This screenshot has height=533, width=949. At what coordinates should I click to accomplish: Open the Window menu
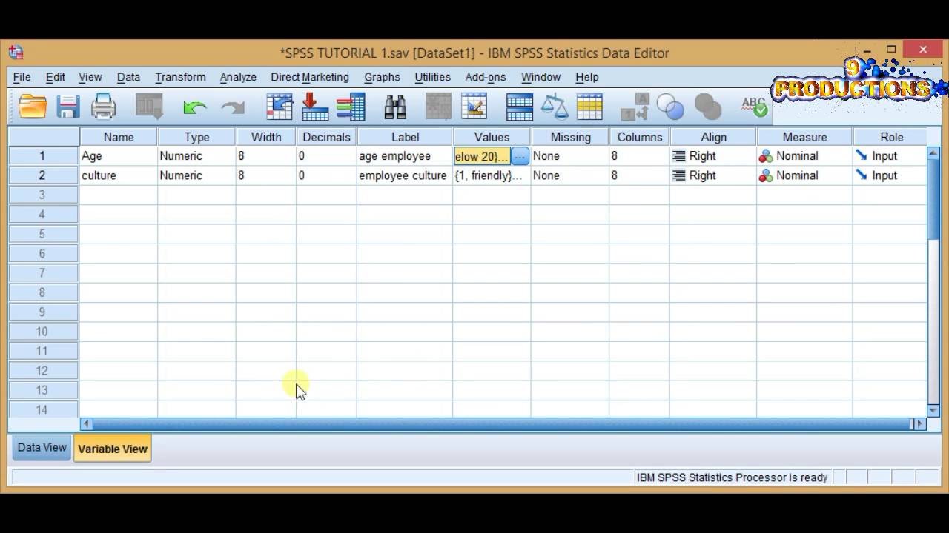click(540, 77)
